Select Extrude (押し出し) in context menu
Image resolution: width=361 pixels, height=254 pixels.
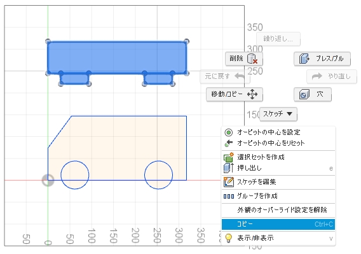point(278,168)
